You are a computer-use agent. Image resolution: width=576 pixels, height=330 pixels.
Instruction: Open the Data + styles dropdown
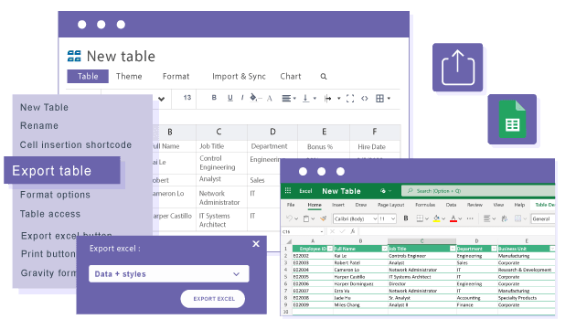169,273
